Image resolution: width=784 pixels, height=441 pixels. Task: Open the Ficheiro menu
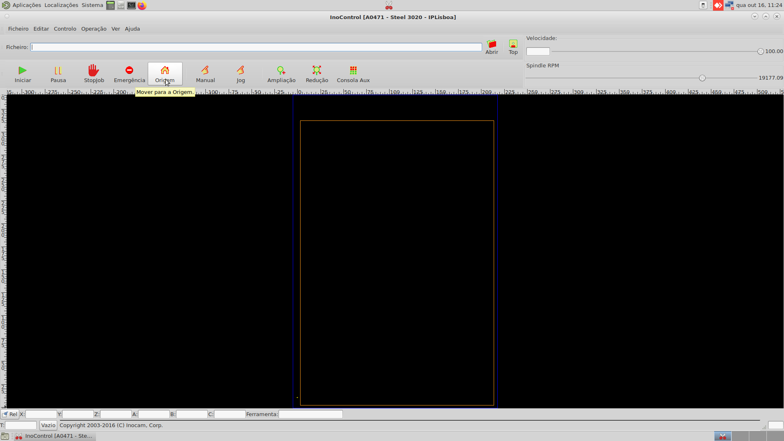[x=18, y=29]
